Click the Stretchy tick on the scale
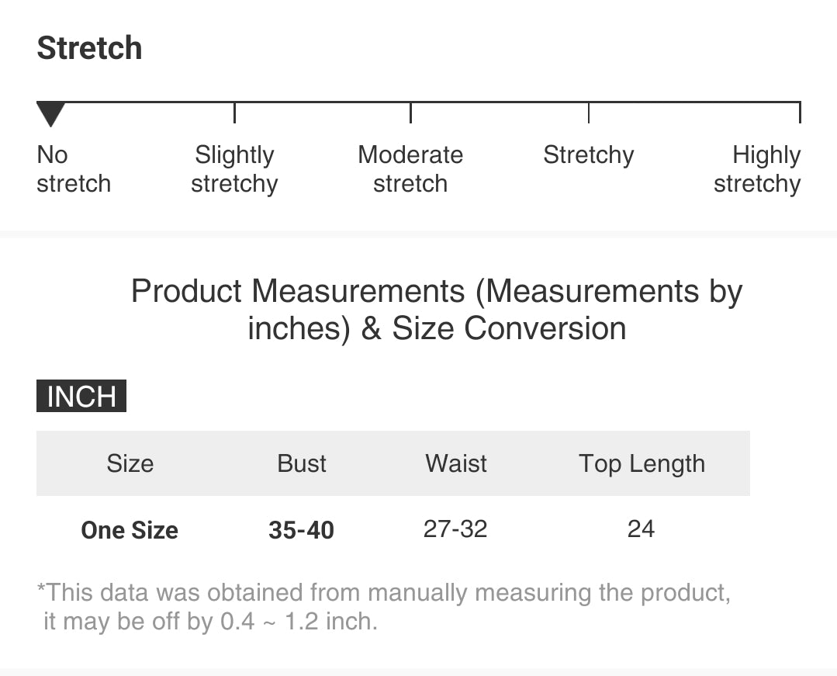The image size is (837, 676). point(589,113)
